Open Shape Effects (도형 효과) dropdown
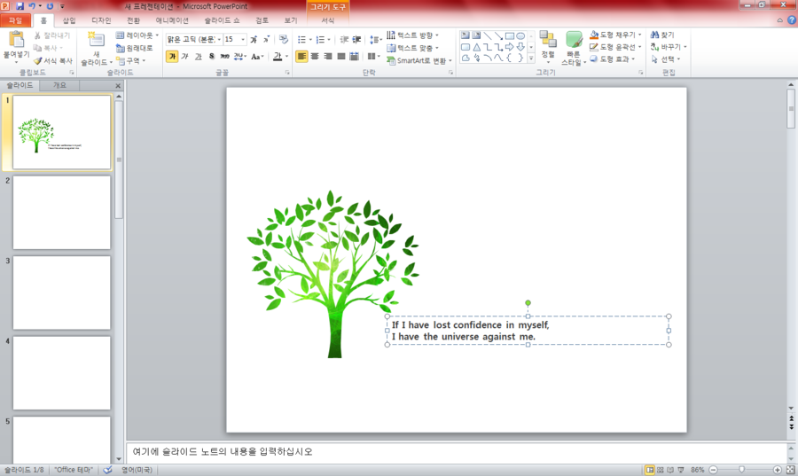Image resolution: width=798 pixels, height=476 pixels. (612, 59)
